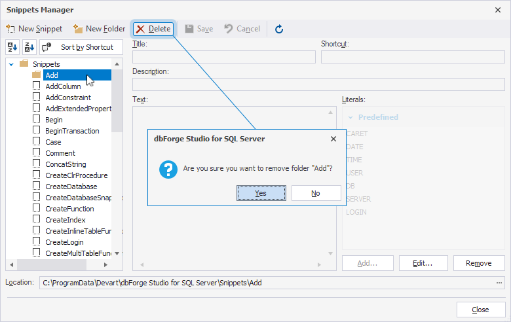This screenshot has height=322, width=511.
Task: Collapse the Snippets root folder
Action: click(11, 64)
